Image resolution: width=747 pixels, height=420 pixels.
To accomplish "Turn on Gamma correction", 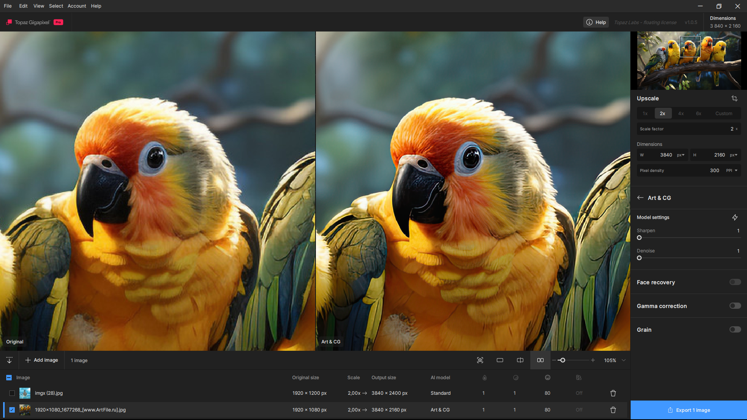I will point(735,306).
